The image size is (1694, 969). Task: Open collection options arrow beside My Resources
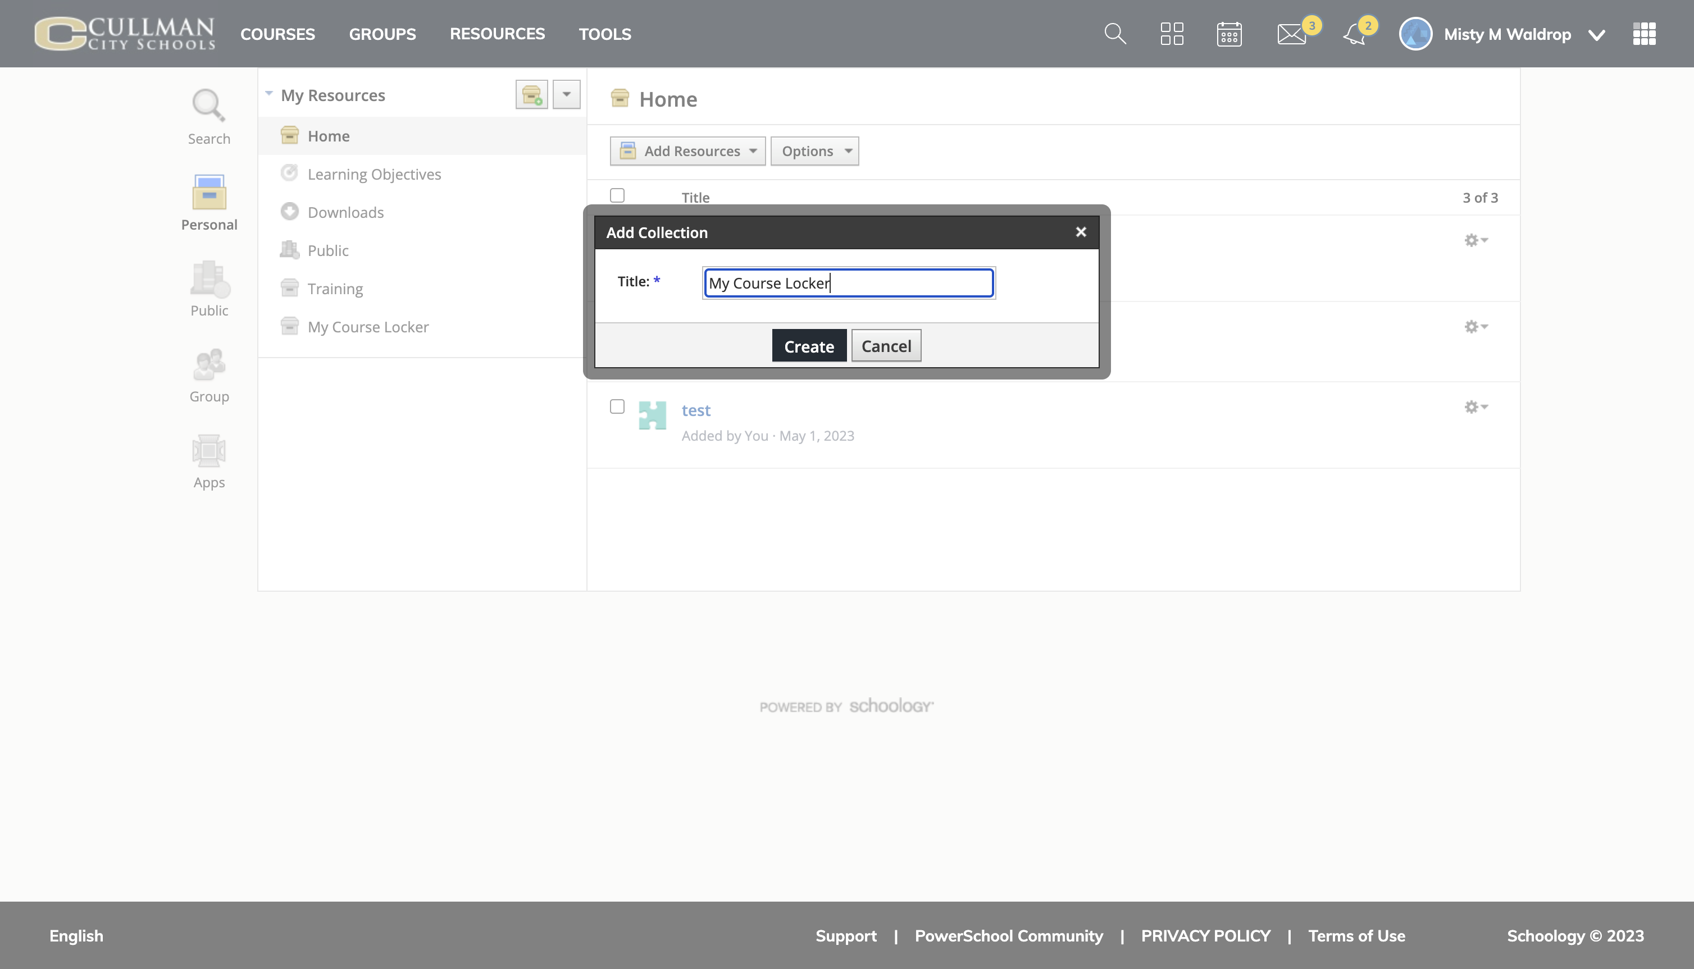click(566, 94)
